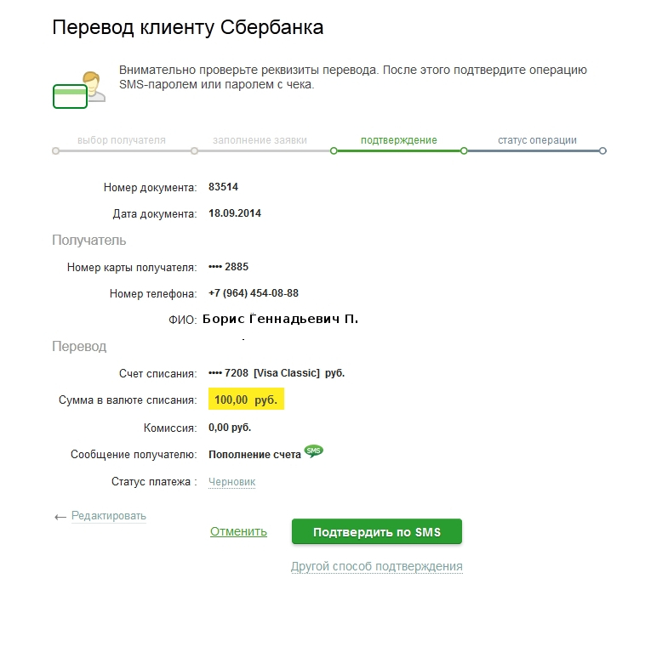
Task: Select the заполнение заявки step
Action: 260,140
